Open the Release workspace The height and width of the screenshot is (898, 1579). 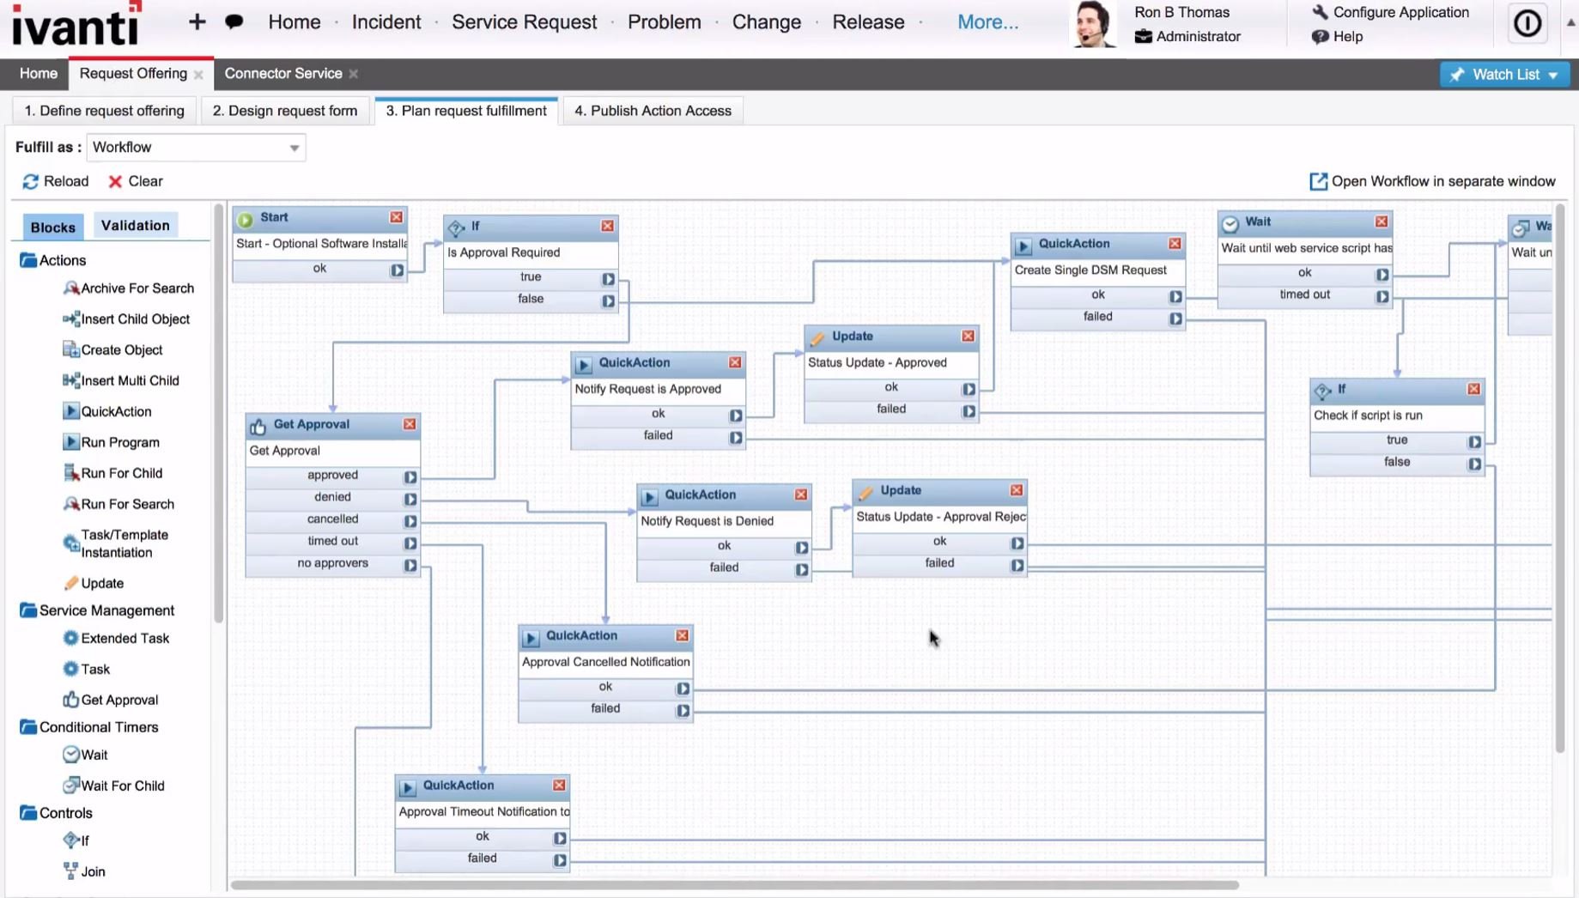tap(868, 22)
